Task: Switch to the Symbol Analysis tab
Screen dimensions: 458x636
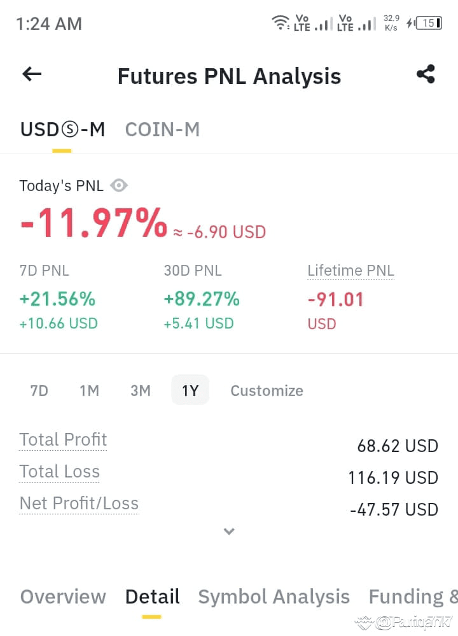Action: (x=274, y=597)
